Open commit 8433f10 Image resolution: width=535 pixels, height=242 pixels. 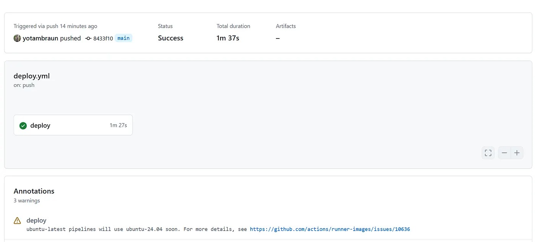[103, 38]
